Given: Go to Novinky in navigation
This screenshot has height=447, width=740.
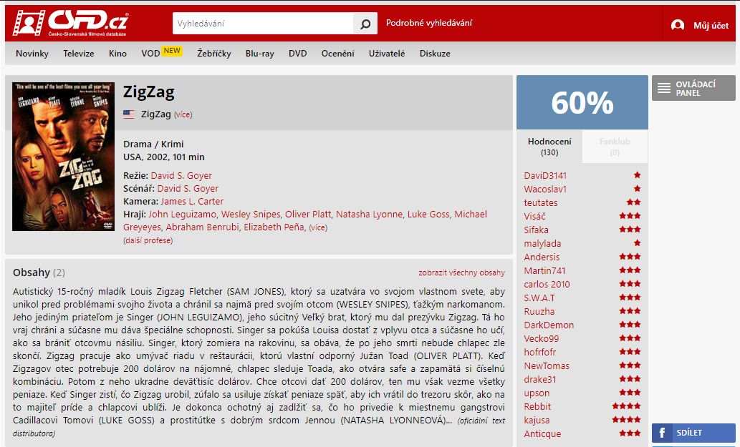Looking at the screenshot, I should pos(32,53).
